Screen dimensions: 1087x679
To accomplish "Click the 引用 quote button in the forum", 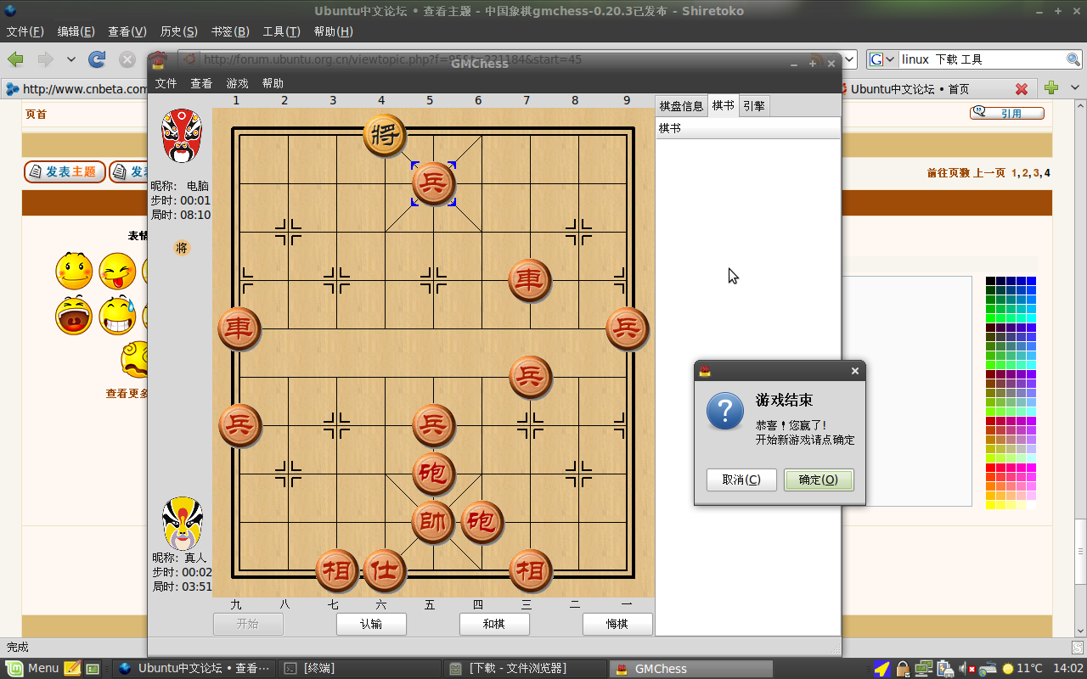I will point(1007,113).
